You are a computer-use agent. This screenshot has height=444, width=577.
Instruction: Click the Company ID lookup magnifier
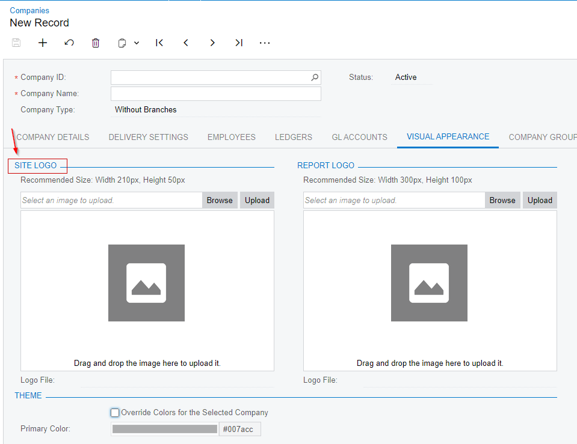(315, 77)
